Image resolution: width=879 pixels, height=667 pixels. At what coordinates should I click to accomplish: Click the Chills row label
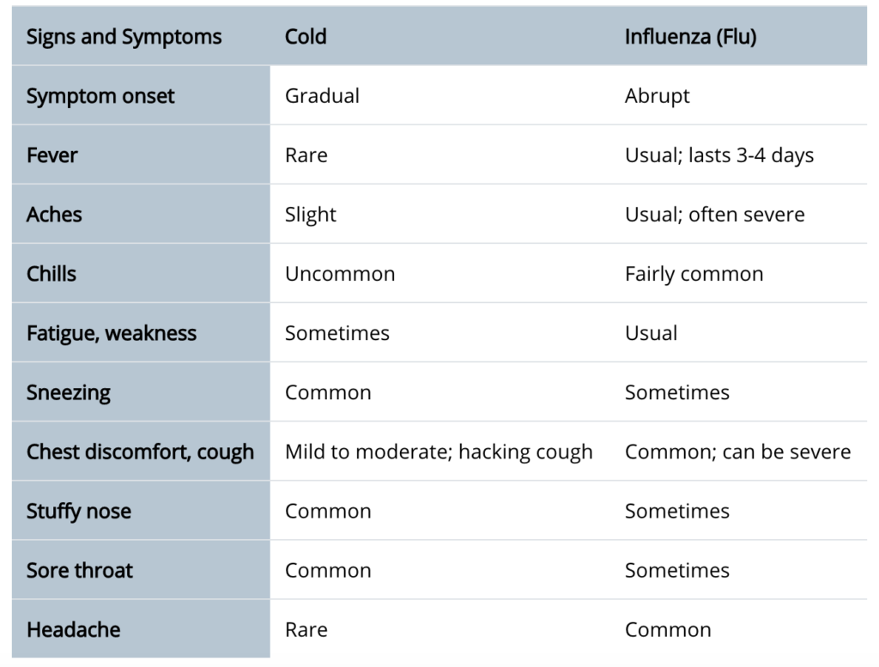[x=51, y=274]
